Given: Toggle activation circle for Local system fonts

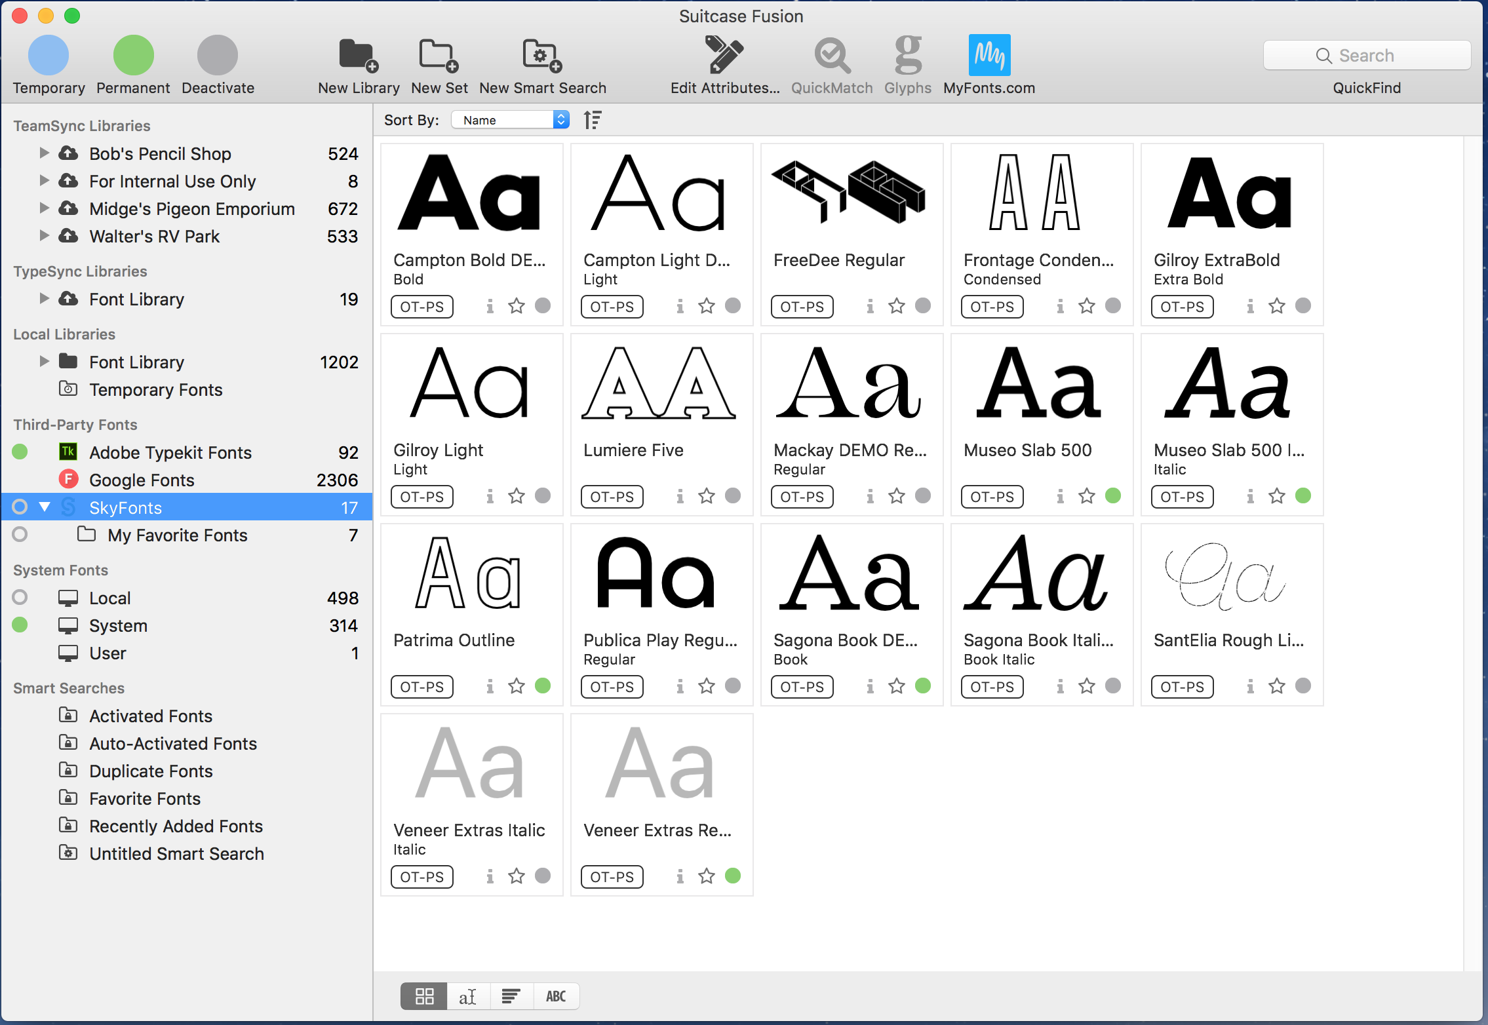Looking at the screenshot, I should coord(20,598).
